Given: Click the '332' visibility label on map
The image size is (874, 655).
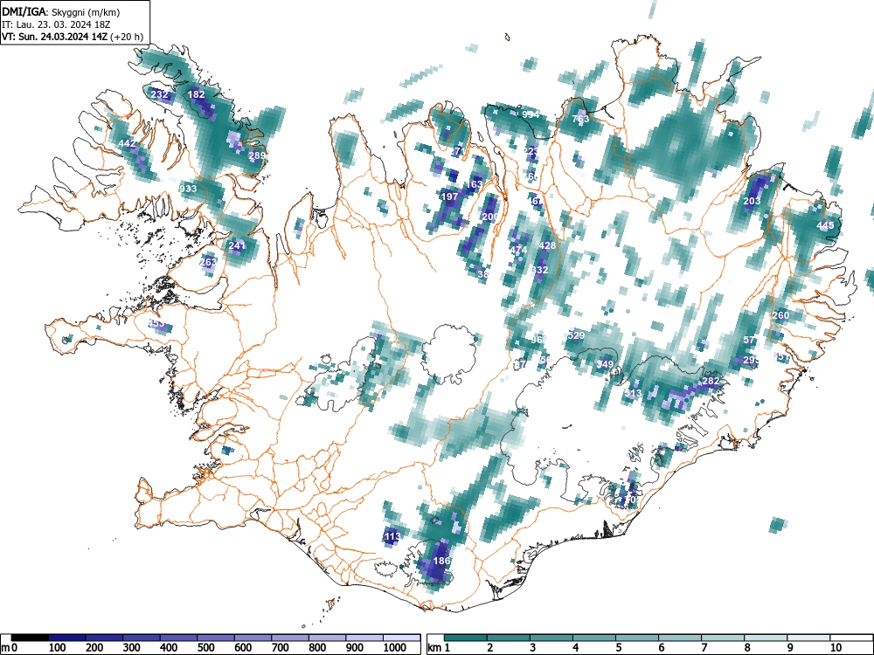Looking at the screenshot, I should pos(539,270).
